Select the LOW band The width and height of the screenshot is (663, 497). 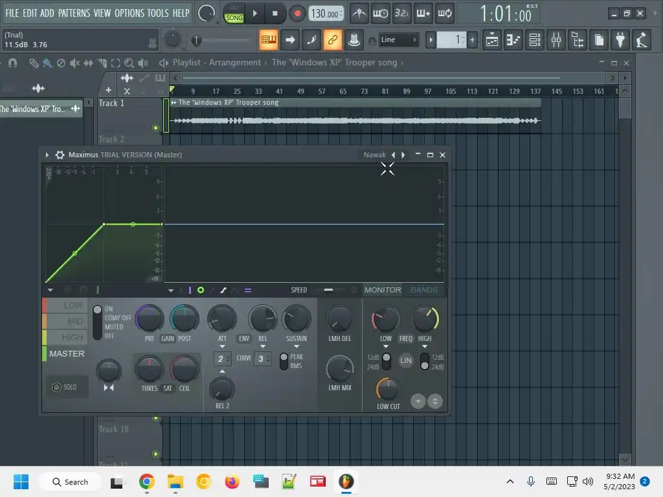pos(65,305)
